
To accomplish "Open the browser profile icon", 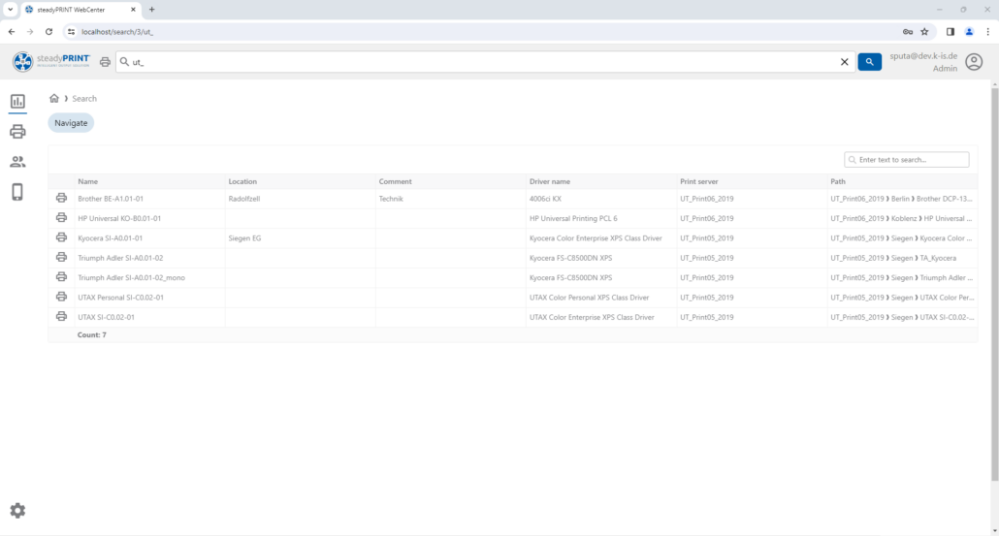I will coord(969,32).
